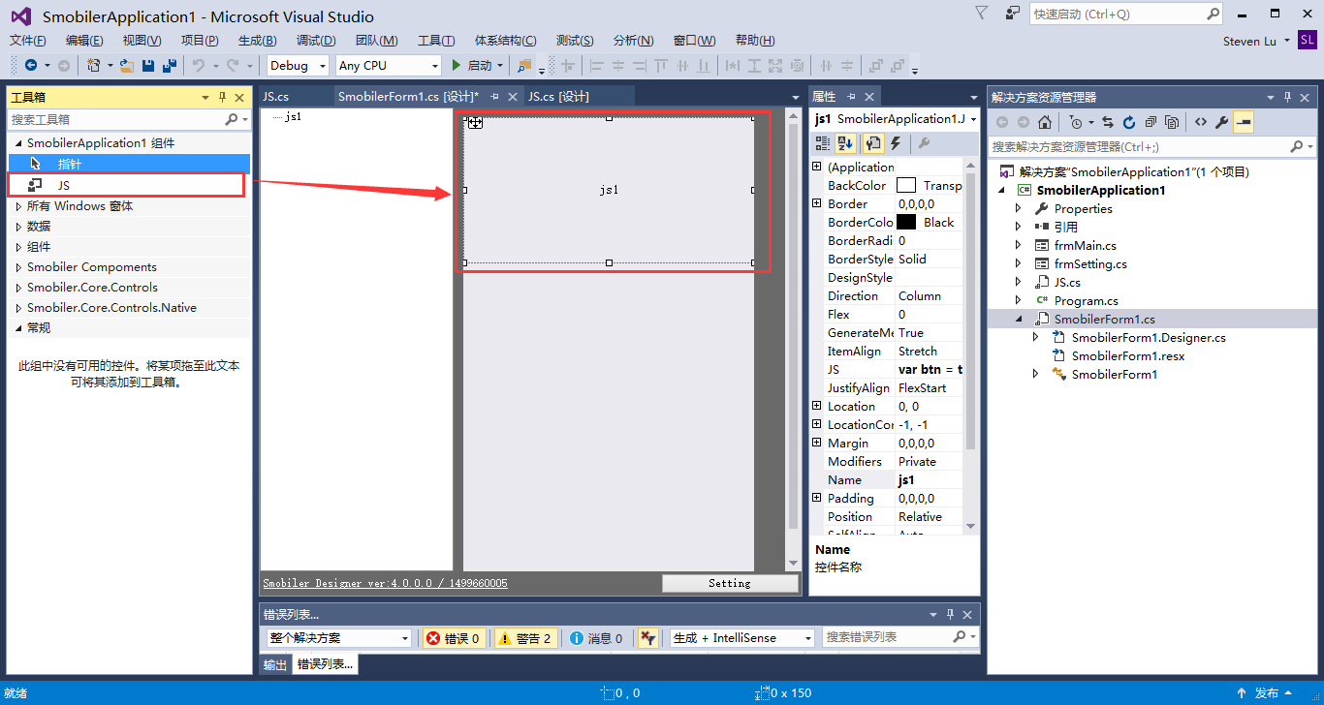This screenshot has height=705, width=1324.
Task: Toggle Preview Selected Items in Solution Explorer
Action: (x=1244, y=122)
